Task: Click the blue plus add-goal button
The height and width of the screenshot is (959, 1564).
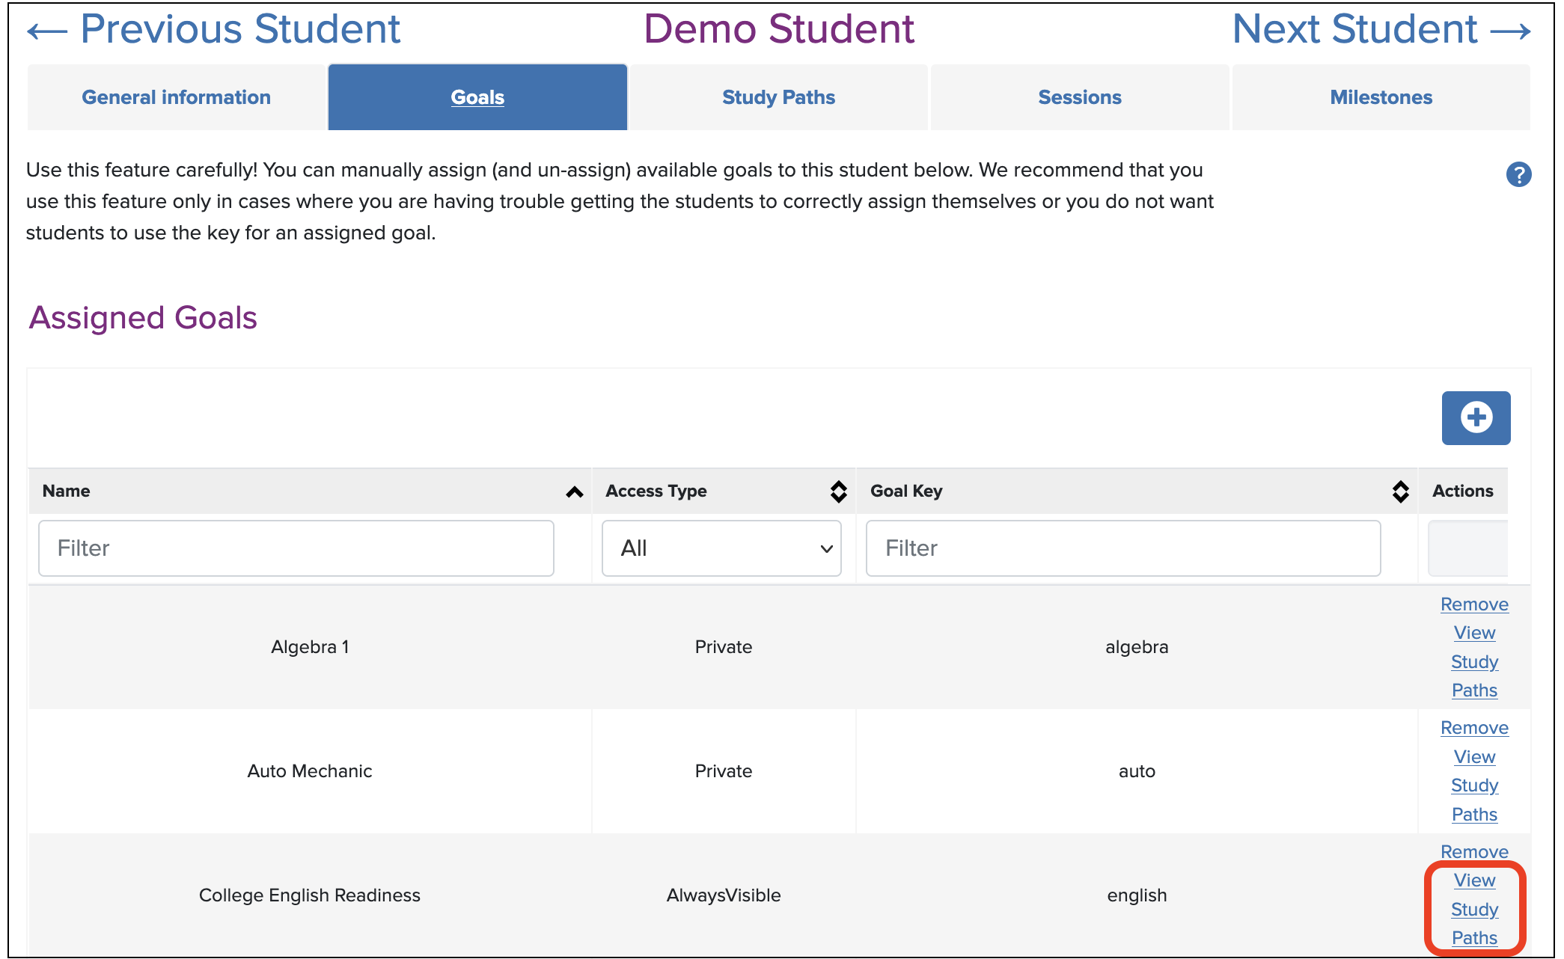Action: (x=1476, y=417)
